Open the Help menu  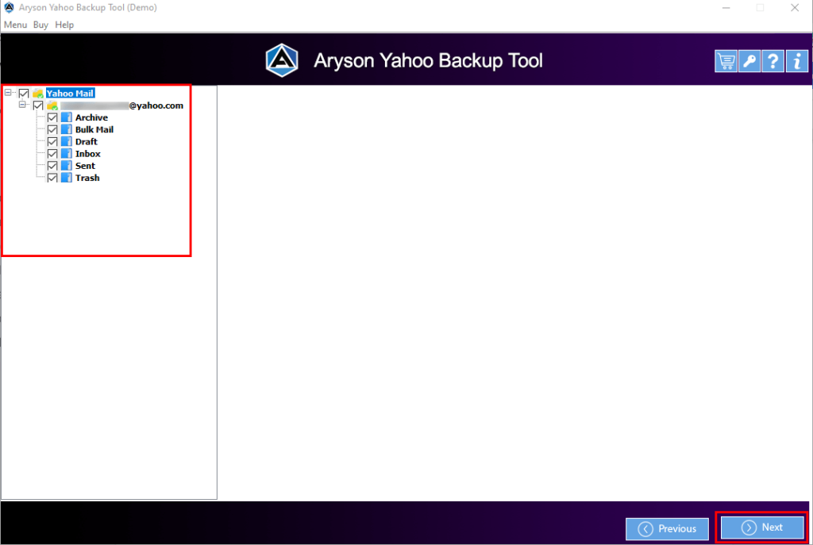coord(64,25)
